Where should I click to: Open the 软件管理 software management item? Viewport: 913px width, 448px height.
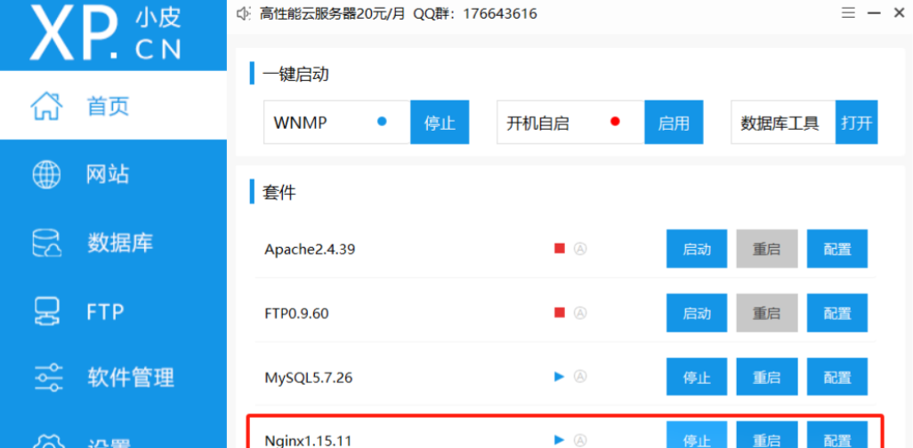[113, 378]
